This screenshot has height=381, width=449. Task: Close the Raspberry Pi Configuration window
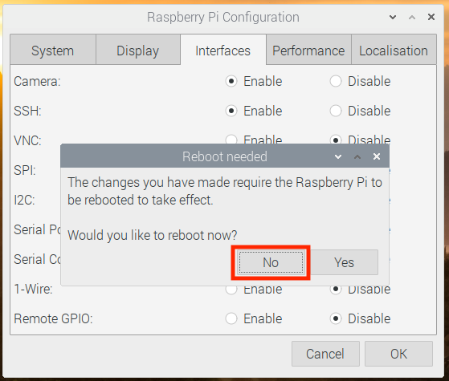(x=431, y=17)
